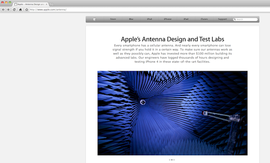Open a new tab with the plus button
Image resolution: width=270 pixels, height=163 pixels.
click(51, 4)
